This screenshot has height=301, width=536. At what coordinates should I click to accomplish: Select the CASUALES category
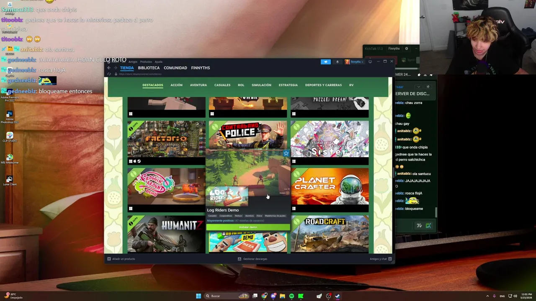tap(222, 85)
